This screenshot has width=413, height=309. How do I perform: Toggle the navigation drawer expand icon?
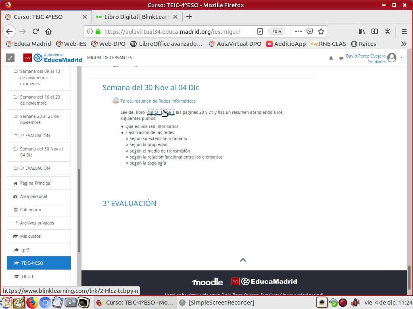click(x=10, y=58)
